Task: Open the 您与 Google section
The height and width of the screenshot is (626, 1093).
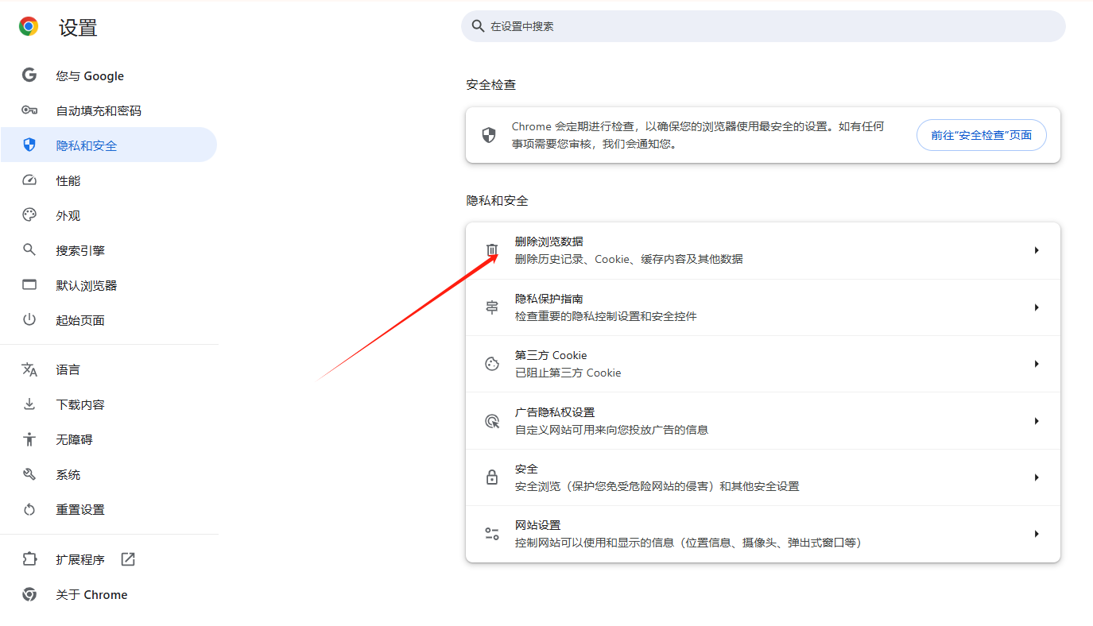Action: (x=109, y=75)
